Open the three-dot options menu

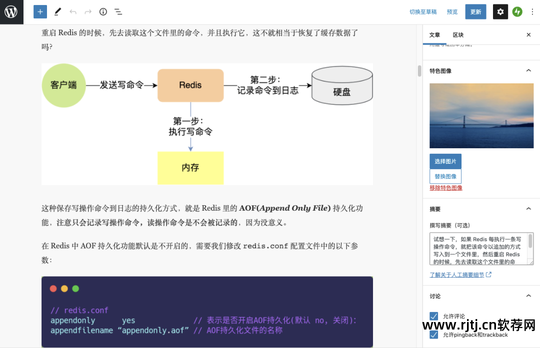pos(532,12)
